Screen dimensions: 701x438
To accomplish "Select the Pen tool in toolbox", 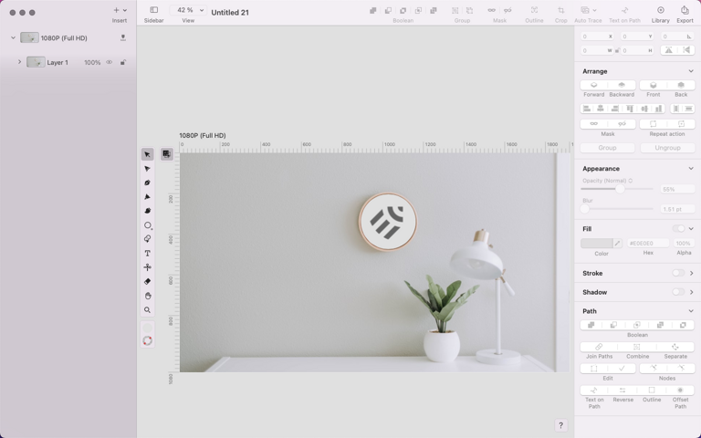I will pyautogui.click(x=147, y=182).
